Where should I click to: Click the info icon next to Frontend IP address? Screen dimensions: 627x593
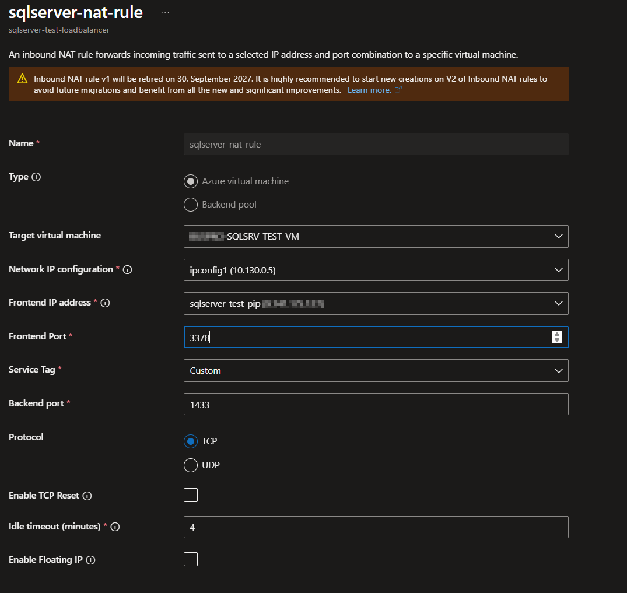point(105,303)
